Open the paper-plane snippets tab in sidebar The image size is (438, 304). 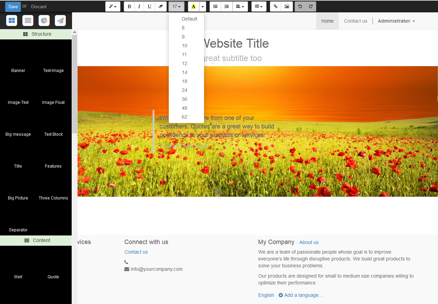(x=60, y=21)
